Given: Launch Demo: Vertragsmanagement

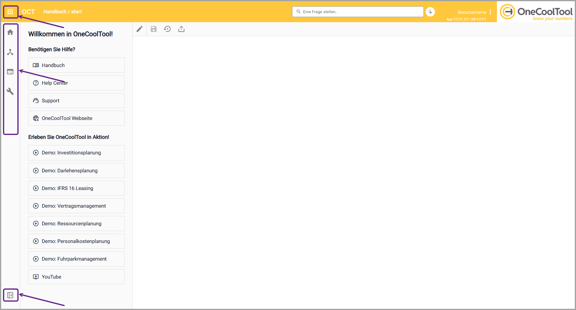Looking at the screenshot, I should coord(76,206).
